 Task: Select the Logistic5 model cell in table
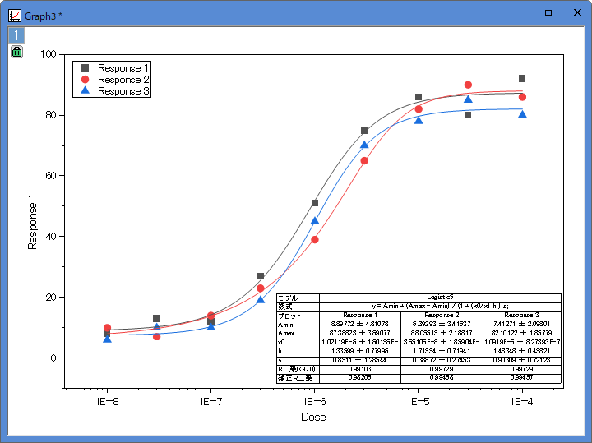coord(440,298)
